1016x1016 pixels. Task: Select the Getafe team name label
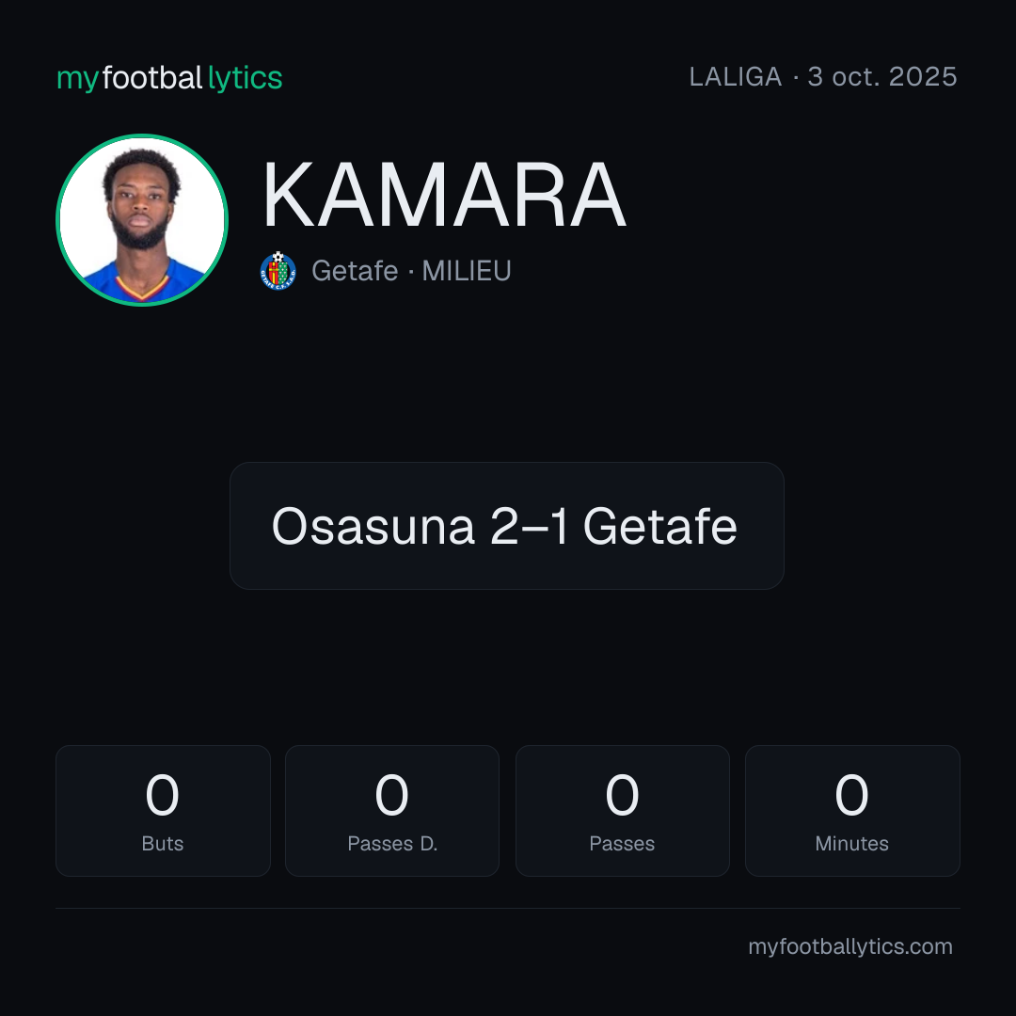click(x=355, y=271)
